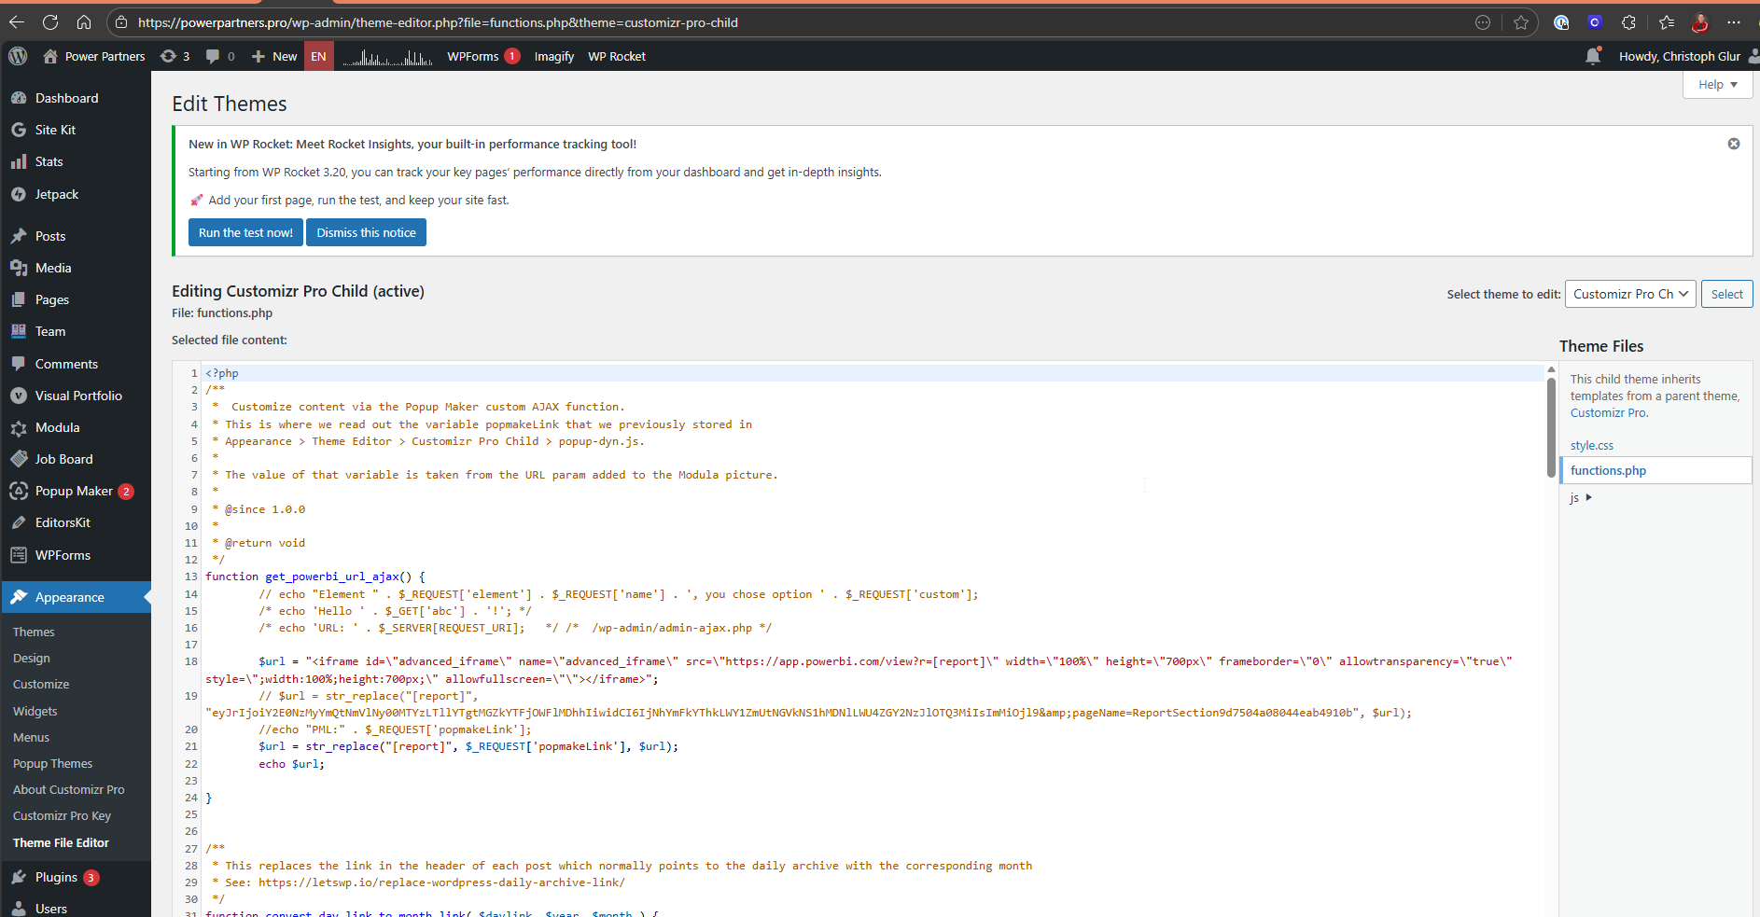Open Pages sidebar item
The height and width of the screenshot is (917, 1760).
(x=76, y=299)
